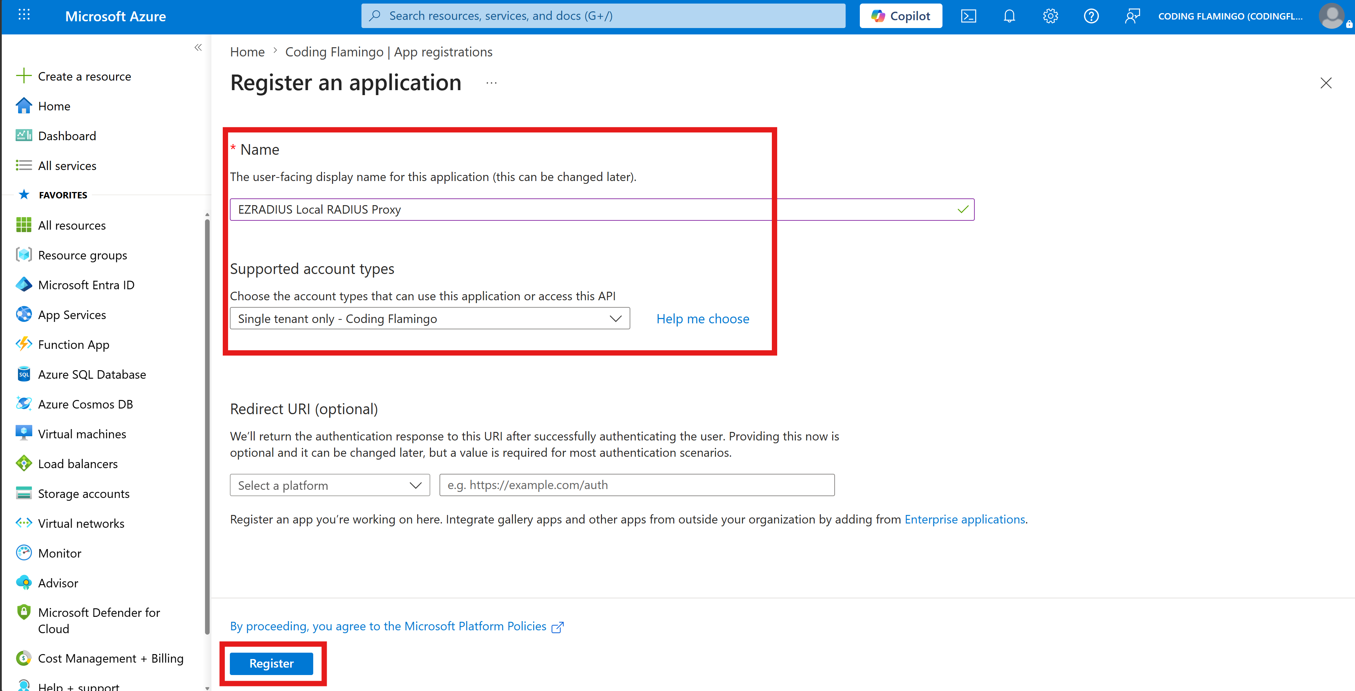Click the Monitor gauge icon
Image resolution: width=1355 pixels, height=691 pixels.
tap(24, 553)
